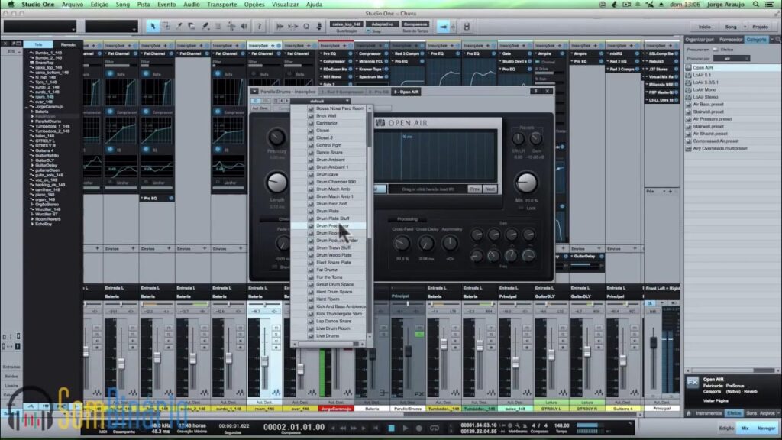Choose Drum Plate preset in the list
Viewport: 782px width, 440px height.
[x=328, y=211]
